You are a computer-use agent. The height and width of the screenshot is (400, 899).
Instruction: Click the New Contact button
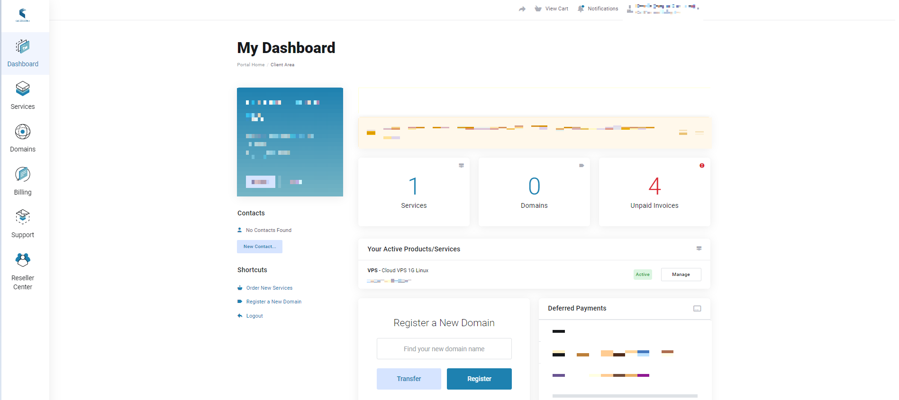click(x=260, y=247)
